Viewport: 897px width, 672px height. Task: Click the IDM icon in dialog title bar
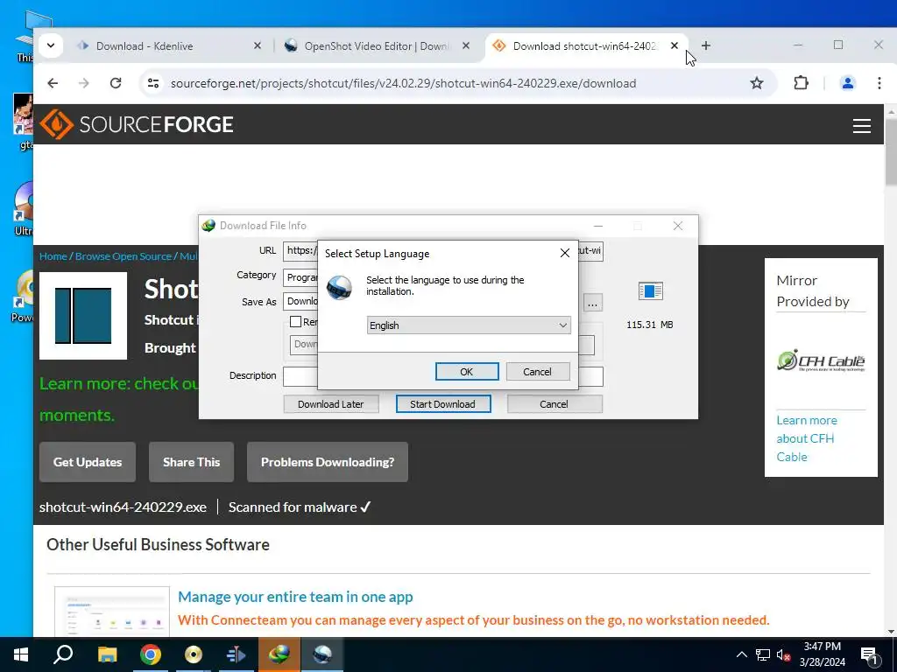click(x=208, y=226)
